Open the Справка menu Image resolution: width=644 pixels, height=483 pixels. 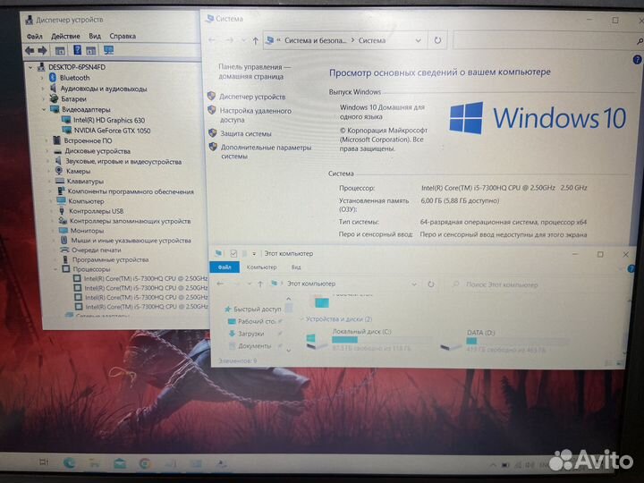(123, 36)
